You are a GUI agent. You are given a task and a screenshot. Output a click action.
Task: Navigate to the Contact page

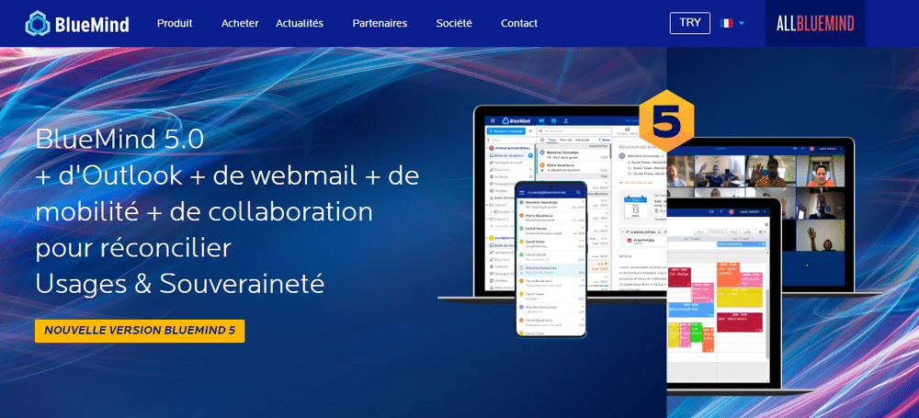[x=519, y=23]
